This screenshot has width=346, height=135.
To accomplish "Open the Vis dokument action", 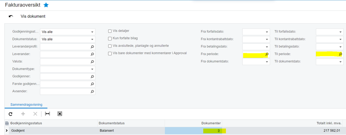I will [x=33, y=16].
